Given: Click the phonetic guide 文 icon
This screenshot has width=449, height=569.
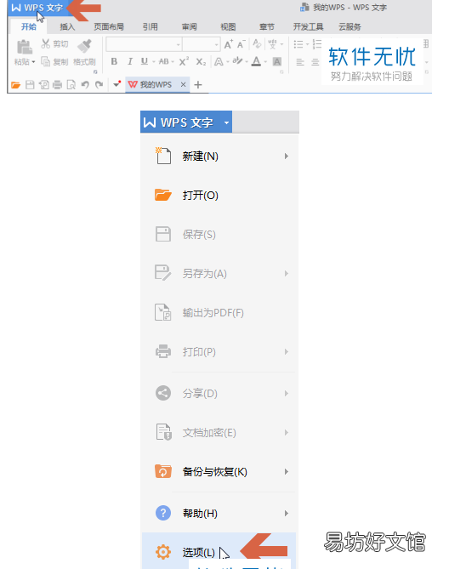Looking at the screenshot, I should tap(272, 44).
